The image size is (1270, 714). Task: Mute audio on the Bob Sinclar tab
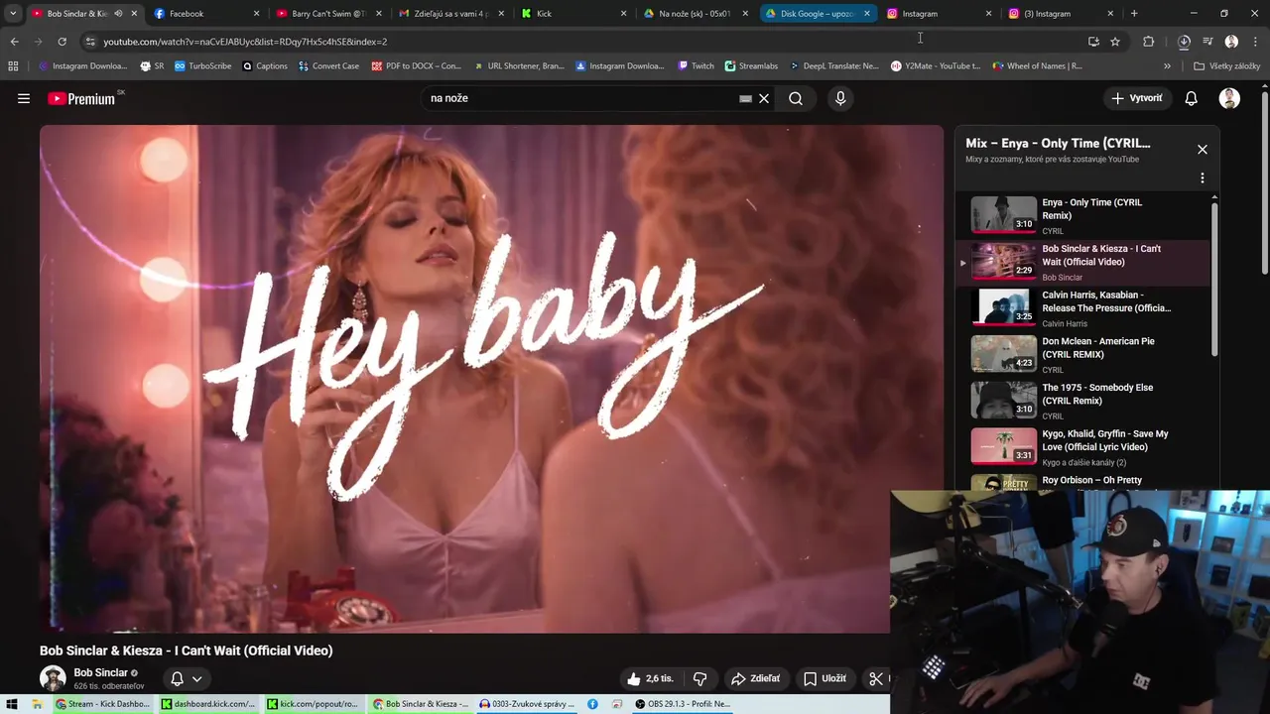[x=118, y=14]
